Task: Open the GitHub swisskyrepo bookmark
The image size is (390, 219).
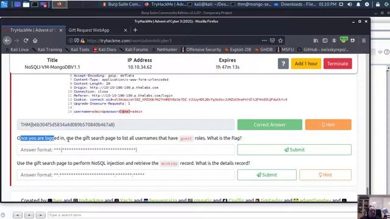Action: point(323,50)
